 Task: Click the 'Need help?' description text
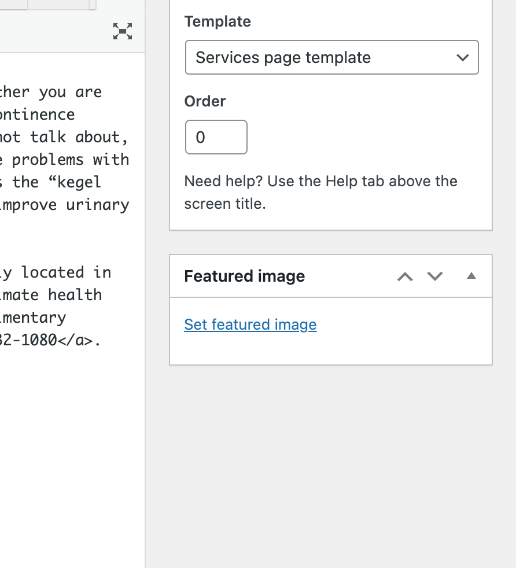coord(320,193)
